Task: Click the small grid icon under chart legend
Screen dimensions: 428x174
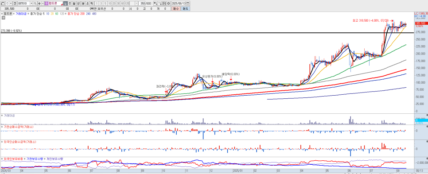Action: click(3, 18)
